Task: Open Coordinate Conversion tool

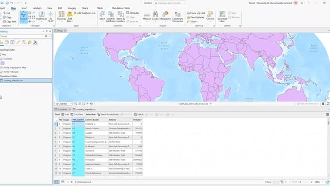Action: tap(177, 17)
